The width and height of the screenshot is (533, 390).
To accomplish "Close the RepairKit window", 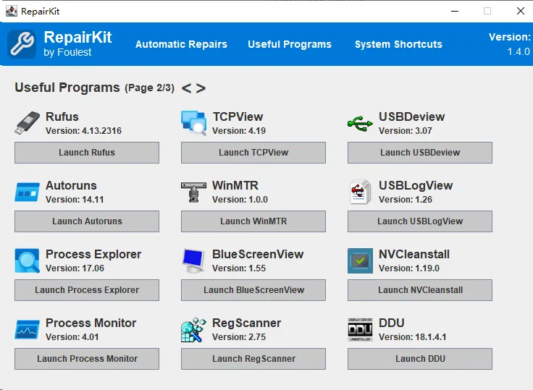I will 521,11.
